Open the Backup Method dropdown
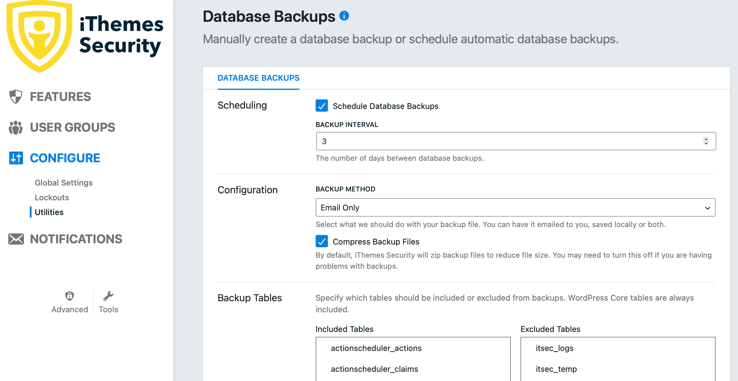738x381 pixels. pos(515,208)
